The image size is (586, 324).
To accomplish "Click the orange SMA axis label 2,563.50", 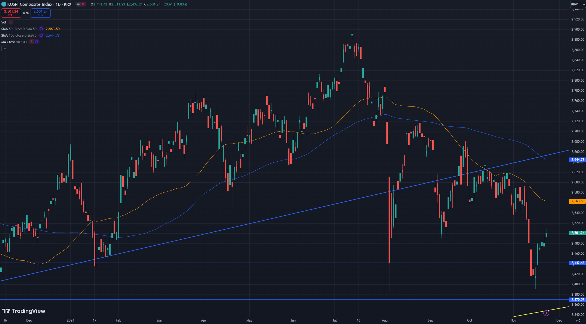I will [x=578, y=201].
